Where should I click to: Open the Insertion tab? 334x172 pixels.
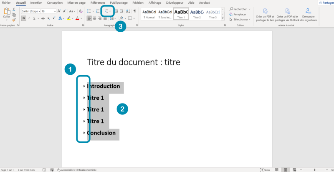point(36,3)
